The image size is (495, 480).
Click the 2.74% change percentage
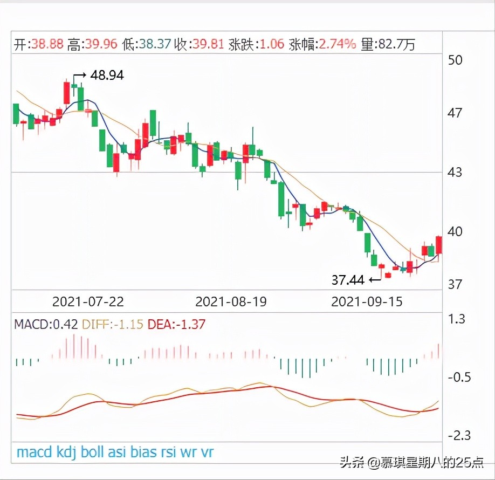(x=337, y=44)
